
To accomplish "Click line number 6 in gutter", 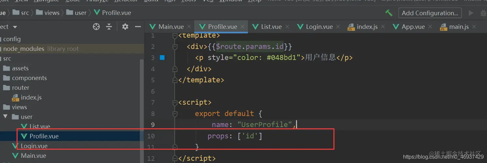I will pyautogui.click(x=153, y=91).
